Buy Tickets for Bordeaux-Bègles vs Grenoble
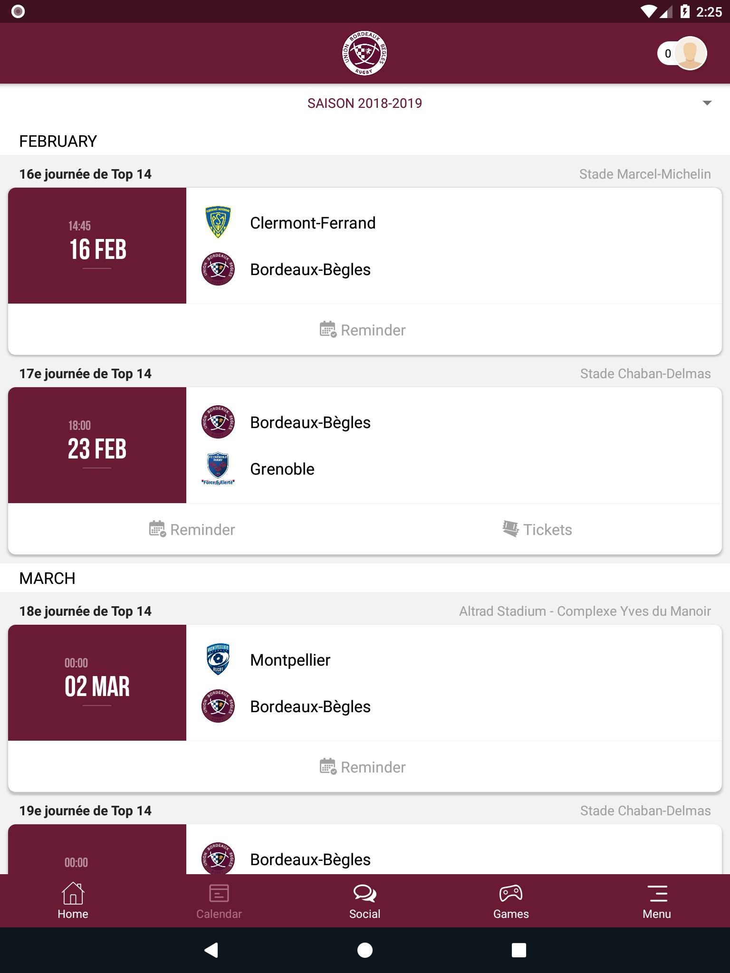Screen dimensions: 730x973 (538, 529)
